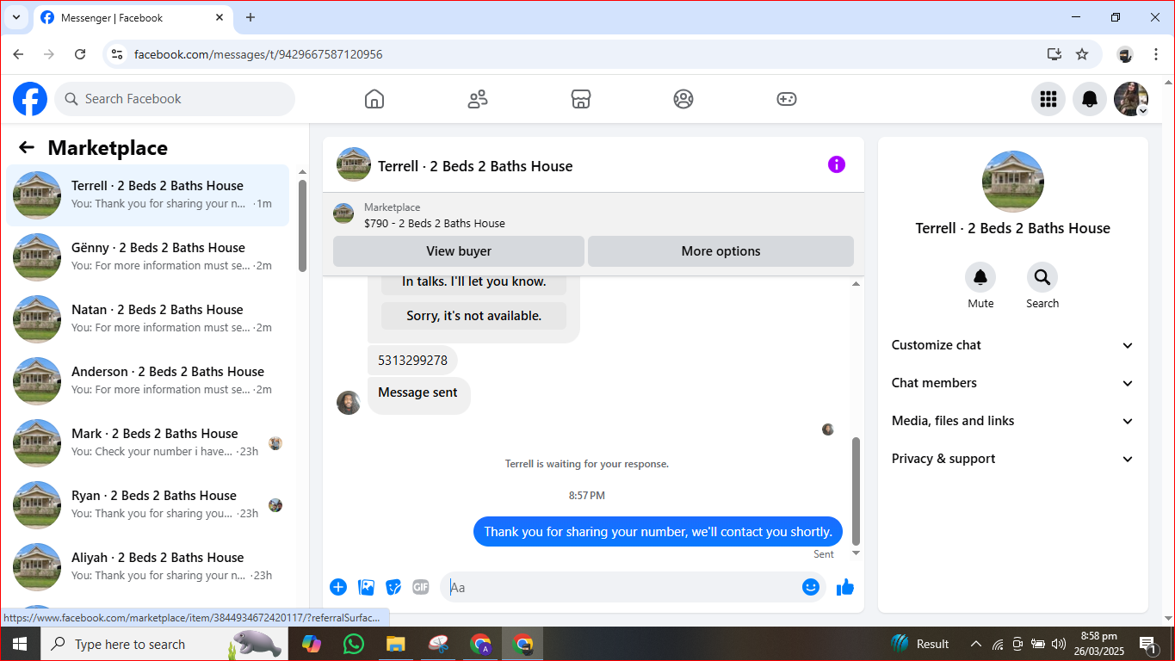1175x661 pixels.
Task: Open the Groups icon in top navigation
Action: point(683,99)
